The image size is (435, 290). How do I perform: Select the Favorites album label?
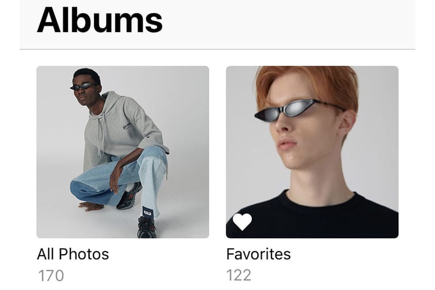point(258,254)
